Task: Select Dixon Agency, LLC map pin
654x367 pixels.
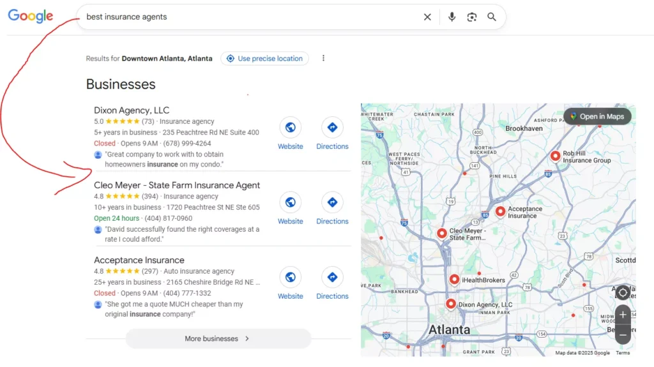Action: pyautogui.click(x=450, y=304)
